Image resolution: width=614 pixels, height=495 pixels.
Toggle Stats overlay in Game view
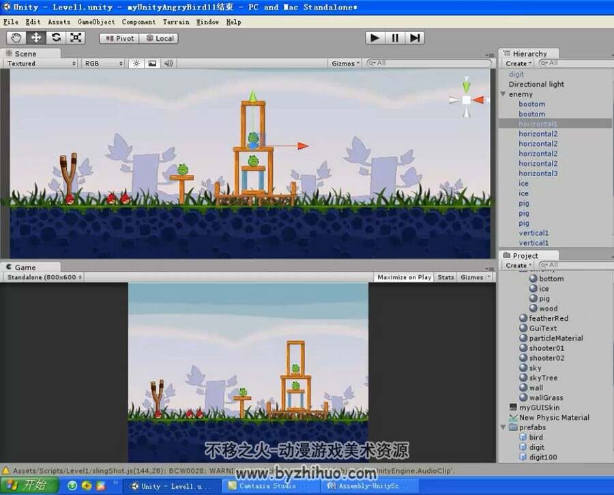click(445, 277)
